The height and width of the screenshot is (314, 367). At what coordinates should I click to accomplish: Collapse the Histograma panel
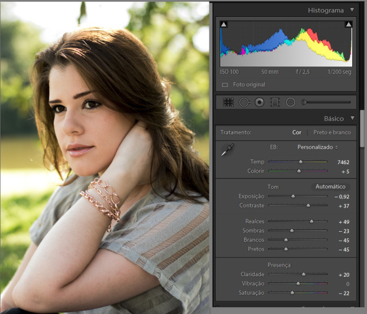[352, 10]
